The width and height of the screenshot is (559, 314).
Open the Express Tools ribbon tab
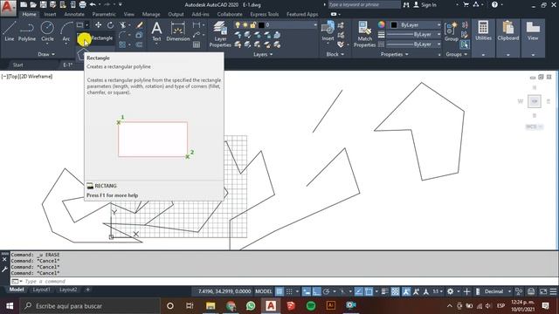coord(264,14)
